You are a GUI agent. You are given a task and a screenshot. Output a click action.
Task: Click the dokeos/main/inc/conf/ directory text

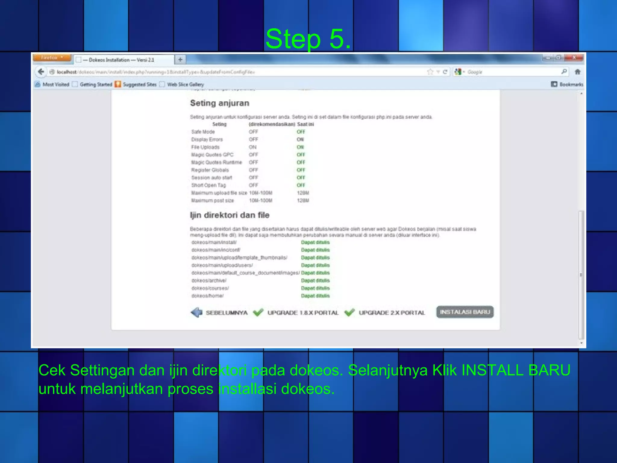tap(216, 250)
